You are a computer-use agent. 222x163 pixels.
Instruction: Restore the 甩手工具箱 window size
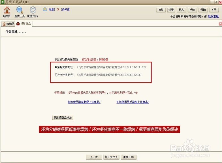(216, 2)
